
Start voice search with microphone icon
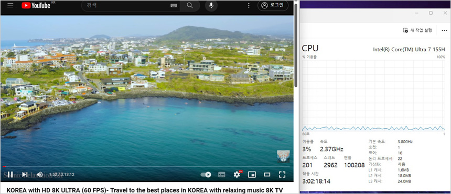(x=211, y=5)
